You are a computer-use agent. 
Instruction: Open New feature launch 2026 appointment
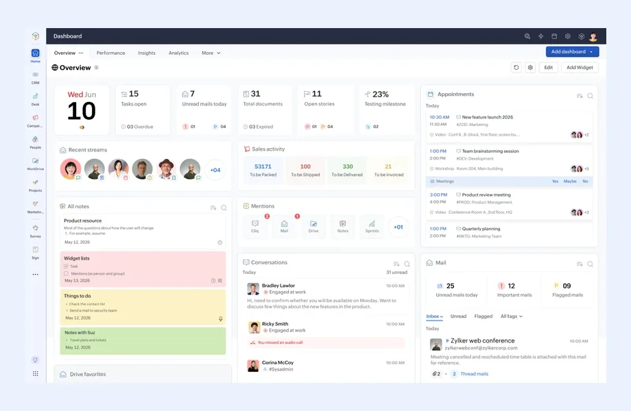pos(509,126)
